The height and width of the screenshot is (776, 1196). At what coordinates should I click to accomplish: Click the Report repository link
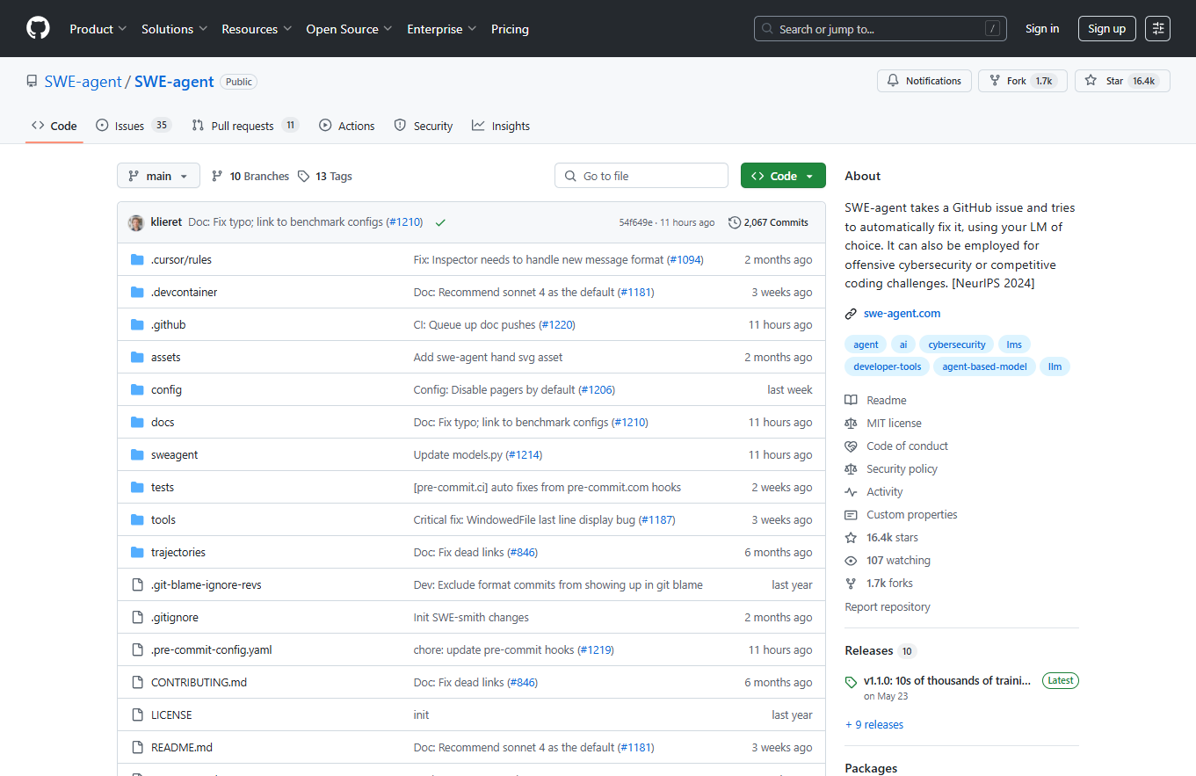(887, 607)
